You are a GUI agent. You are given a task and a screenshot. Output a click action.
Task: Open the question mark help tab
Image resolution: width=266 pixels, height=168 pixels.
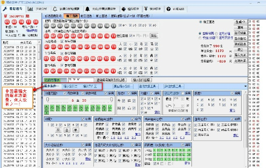[175, 9]
